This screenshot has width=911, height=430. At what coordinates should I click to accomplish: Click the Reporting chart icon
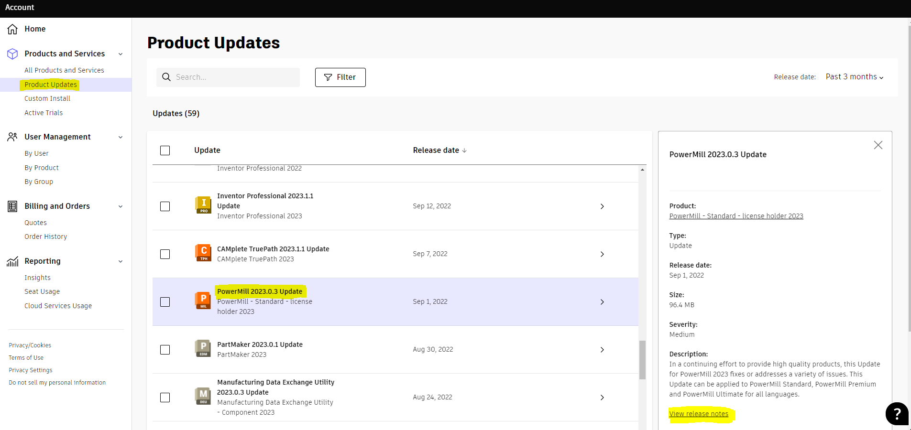[12, 261]
